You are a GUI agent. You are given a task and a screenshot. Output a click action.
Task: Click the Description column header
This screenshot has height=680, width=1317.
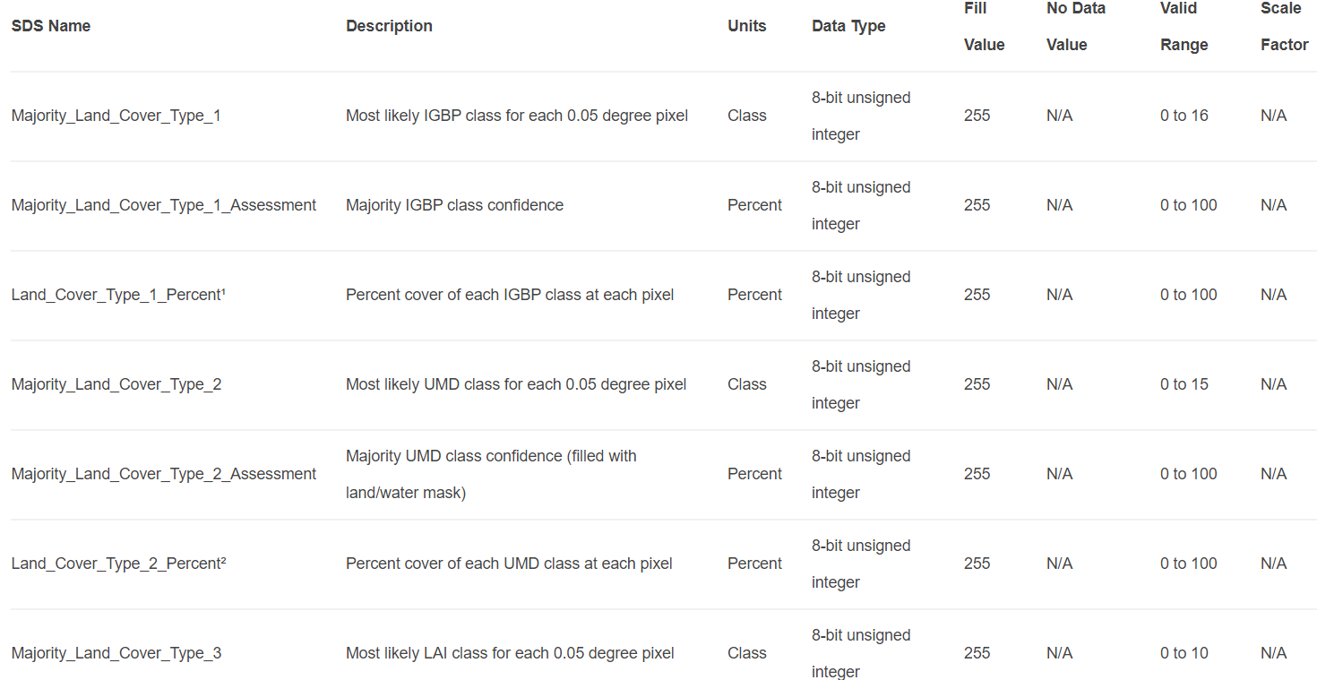click(x=389, y=26)
